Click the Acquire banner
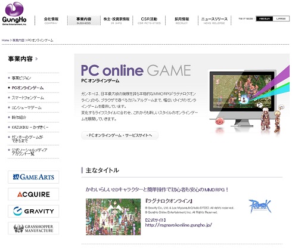 33,194
